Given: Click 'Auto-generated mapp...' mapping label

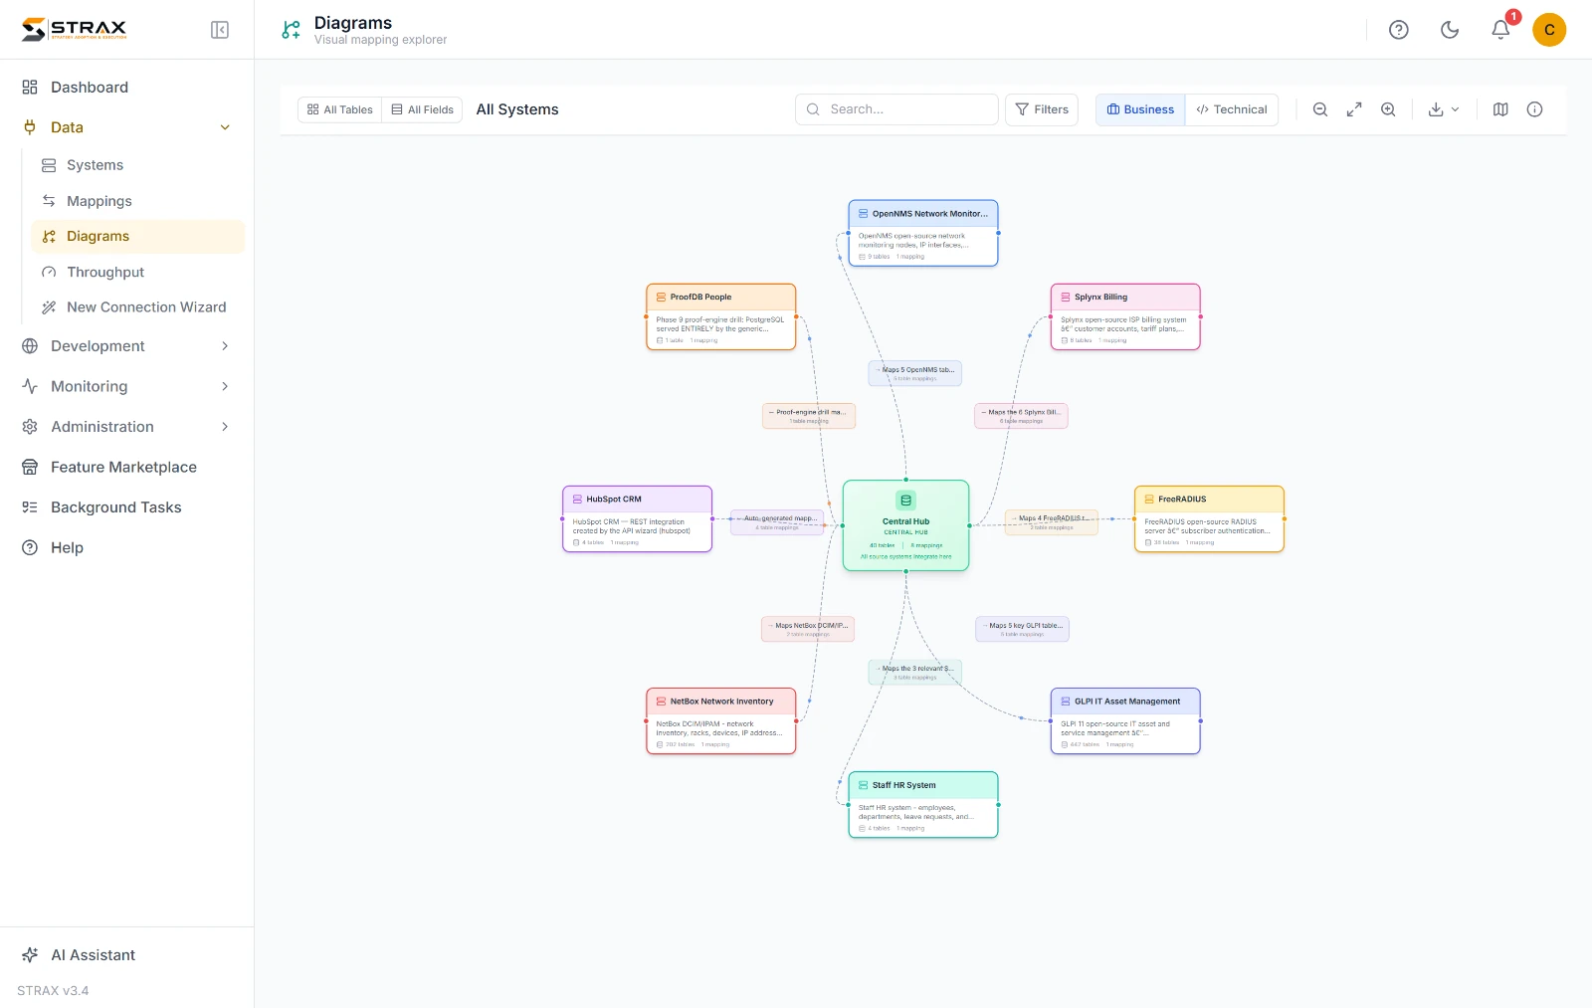Looking at the screenshot, I should click(x=777, y=522).
